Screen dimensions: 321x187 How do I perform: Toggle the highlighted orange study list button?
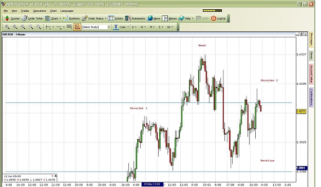[x=77, y=27]
